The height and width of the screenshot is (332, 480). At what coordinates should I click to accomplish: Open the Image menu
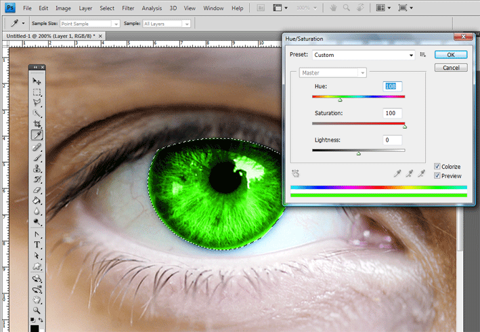tap(63, 8)
